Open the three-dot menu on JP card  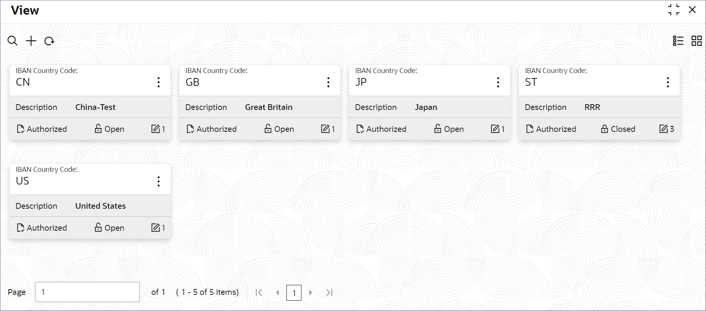pos(498,82)
